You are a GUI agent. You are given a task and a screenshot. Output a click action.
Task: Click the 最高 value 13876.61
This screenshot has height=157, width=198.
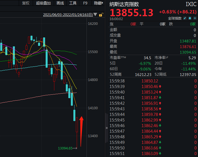pos(188,47)
